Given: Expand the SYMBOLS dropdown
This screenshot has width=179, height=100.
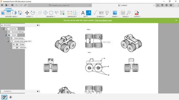Looking at the screenshot, I should (x=101, y=17).
